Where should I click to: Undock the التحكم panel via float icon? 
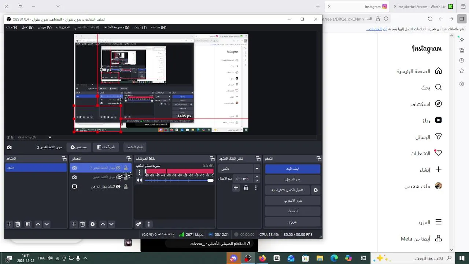click(x=319, y=158)
